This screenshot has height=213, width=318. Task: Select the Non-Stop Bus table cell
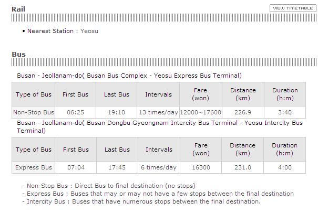[x=34, y=112]
